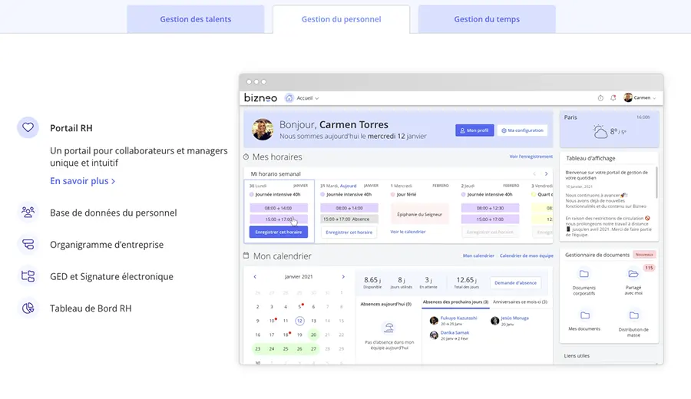
Task: Click the Accueil home icon
Action: 289,98
